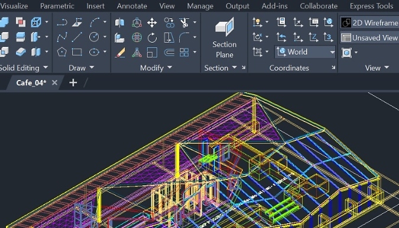Select the UCS 3-Point icon

pyautogui.click(x=329, y=37)
